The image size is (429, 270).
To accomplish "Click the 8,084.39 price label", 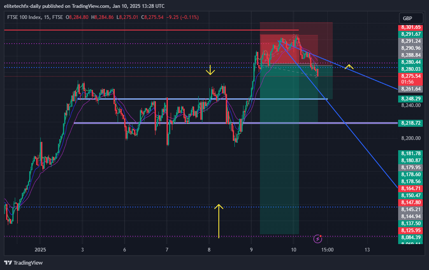I will click(410, 237).
